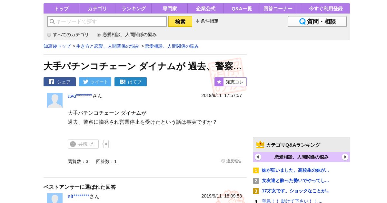Go to 回答コーナー tab
387x203 pixels.
[278, 8]
